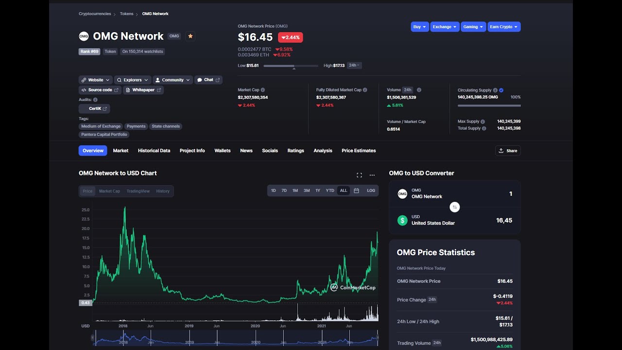
Task: Expand the Earn Crypto dropdown
Action: click(504, 27)
